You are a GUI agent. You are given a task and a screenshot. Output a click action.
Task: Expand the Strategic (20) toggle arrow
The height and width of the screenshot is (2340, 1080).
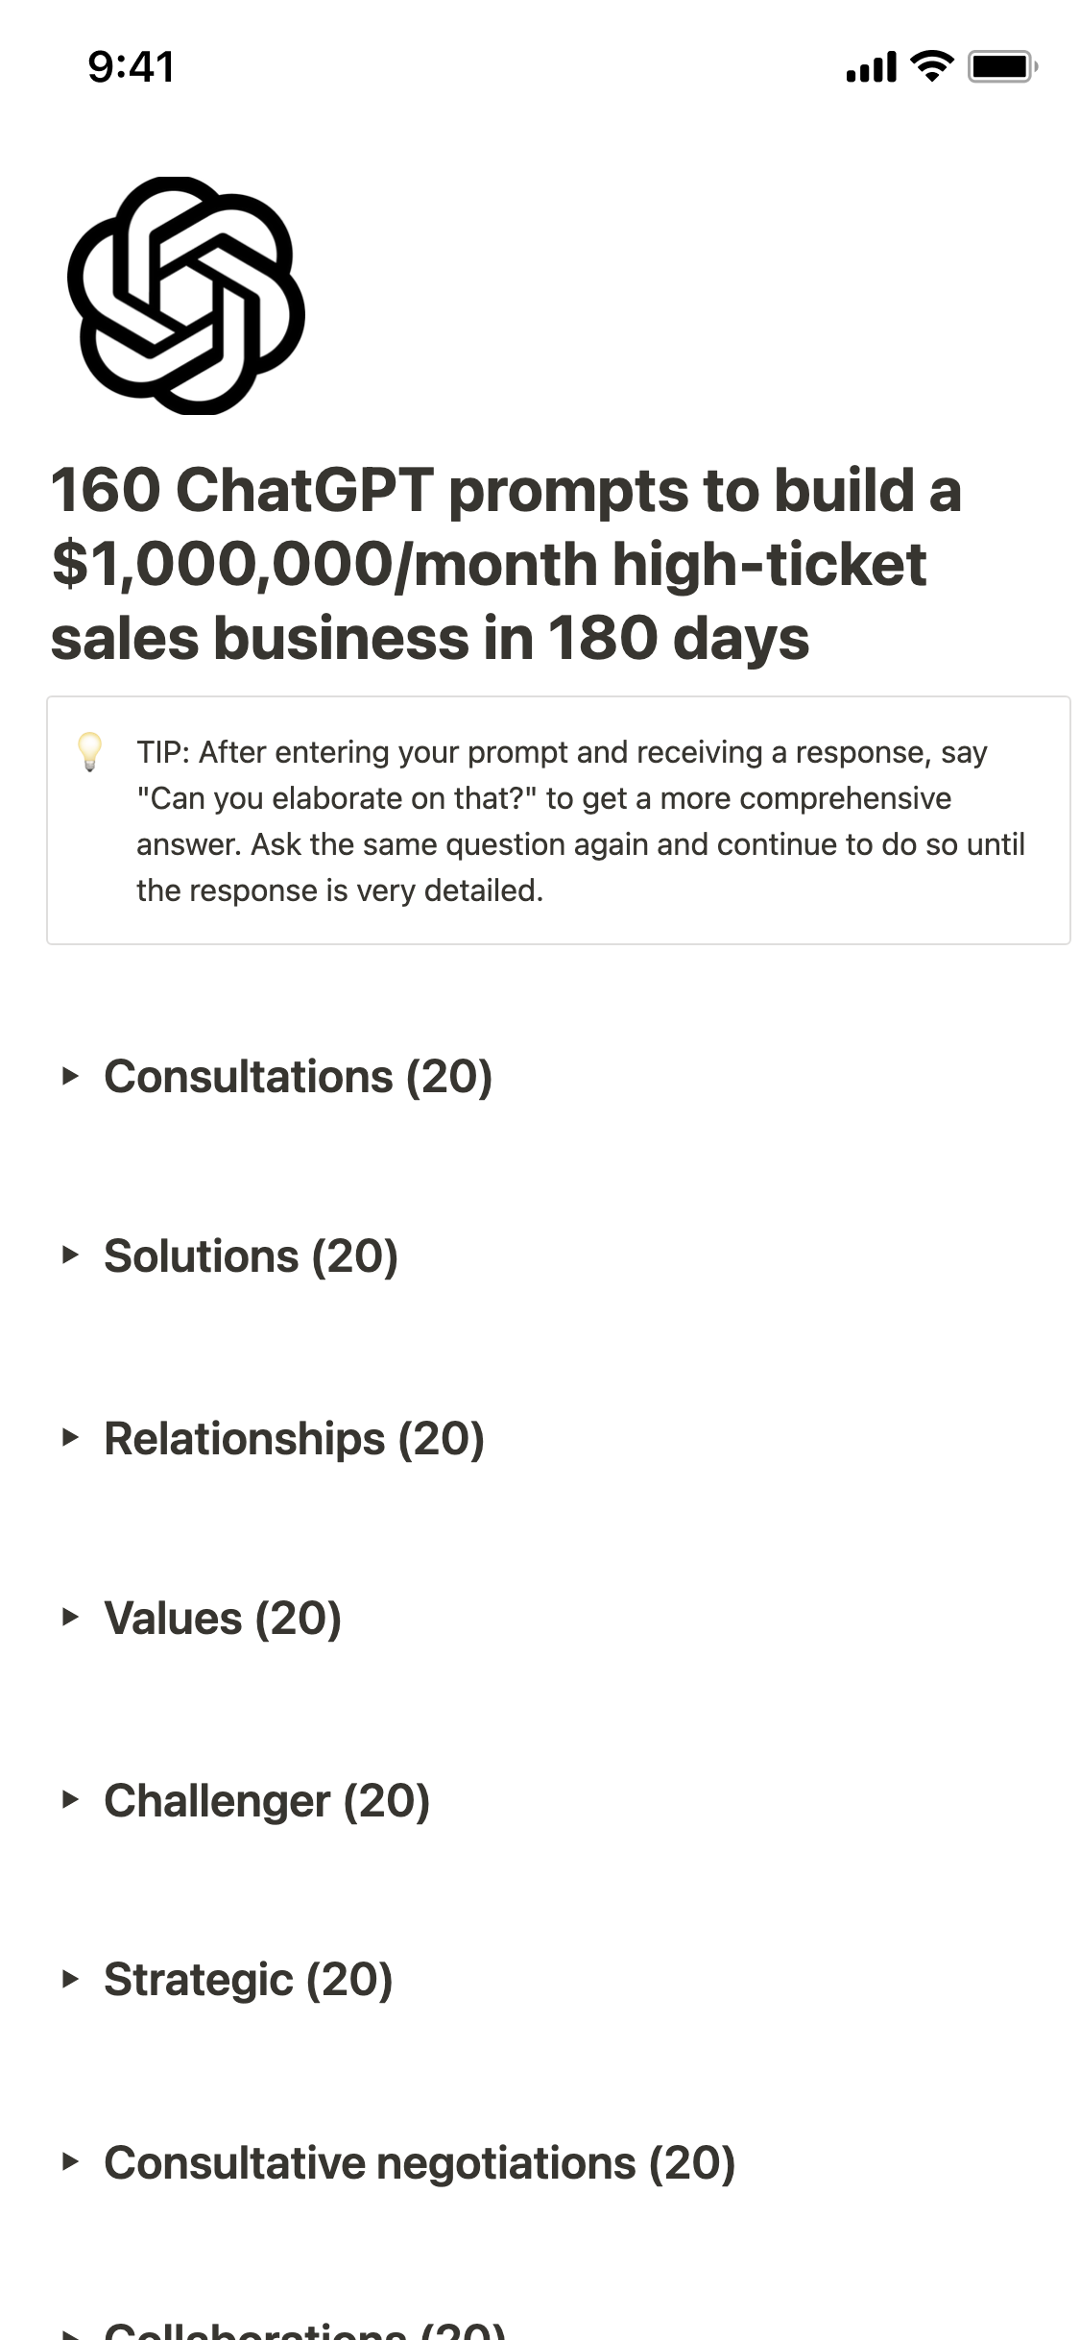coord(69,1979)
